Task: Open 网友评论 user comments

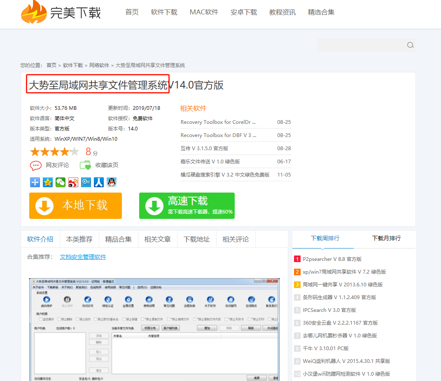Action: (x=50, y=165)
